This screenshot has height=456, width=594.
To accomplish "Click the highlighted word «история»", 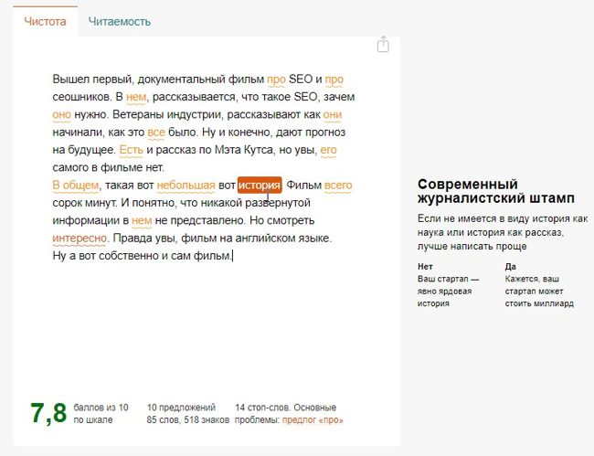I will [x=260, y=186].
